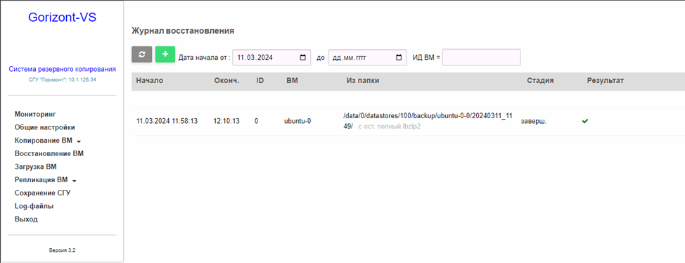This screenshot has width=685, height=263.
Task: Expand the Копирование ВМ submenu arrow
Action: (x=79, y=141)
